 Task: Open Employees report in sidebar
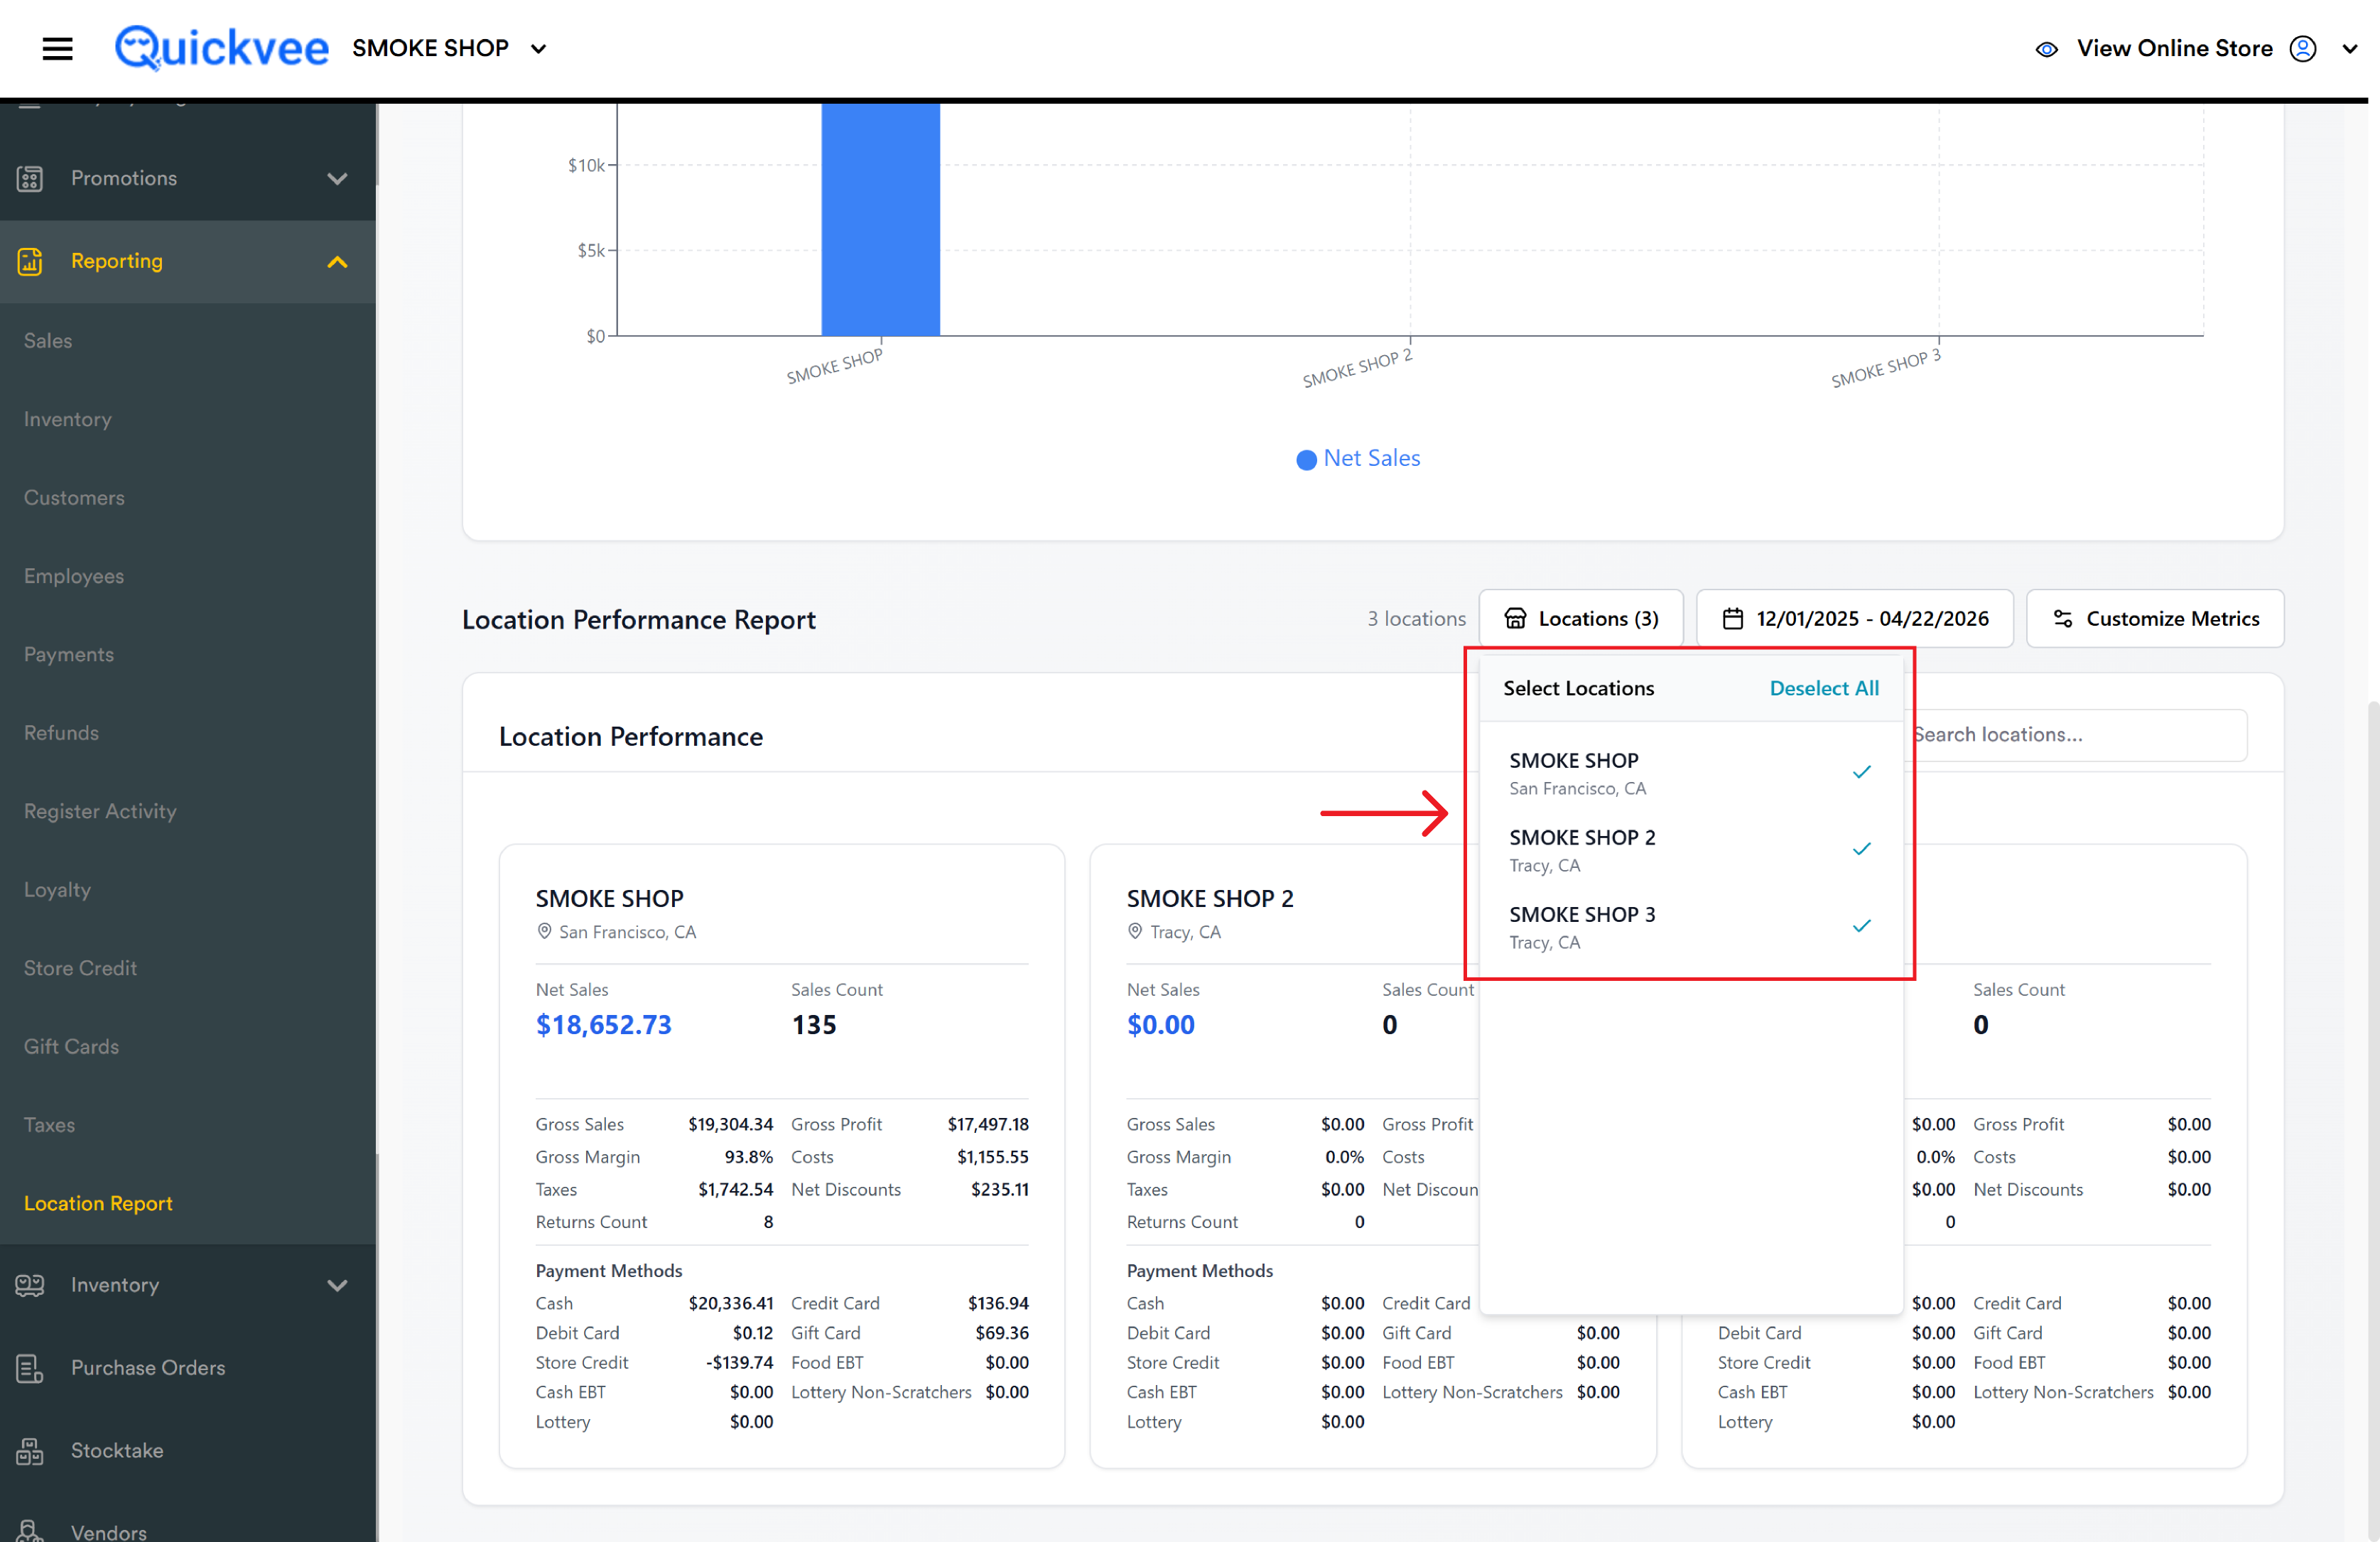point(74,576)
